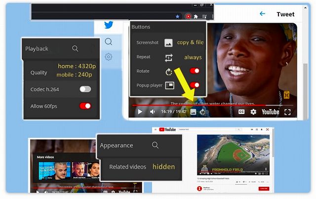Click the Twitter bird logo
The width and height of the screenshot is (316, 199).
(109, 26)
